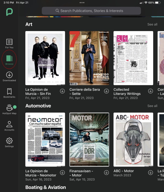This screenshot has width=164, height=192.
Task: Tap the Automotive section heading
Action: 38,106
